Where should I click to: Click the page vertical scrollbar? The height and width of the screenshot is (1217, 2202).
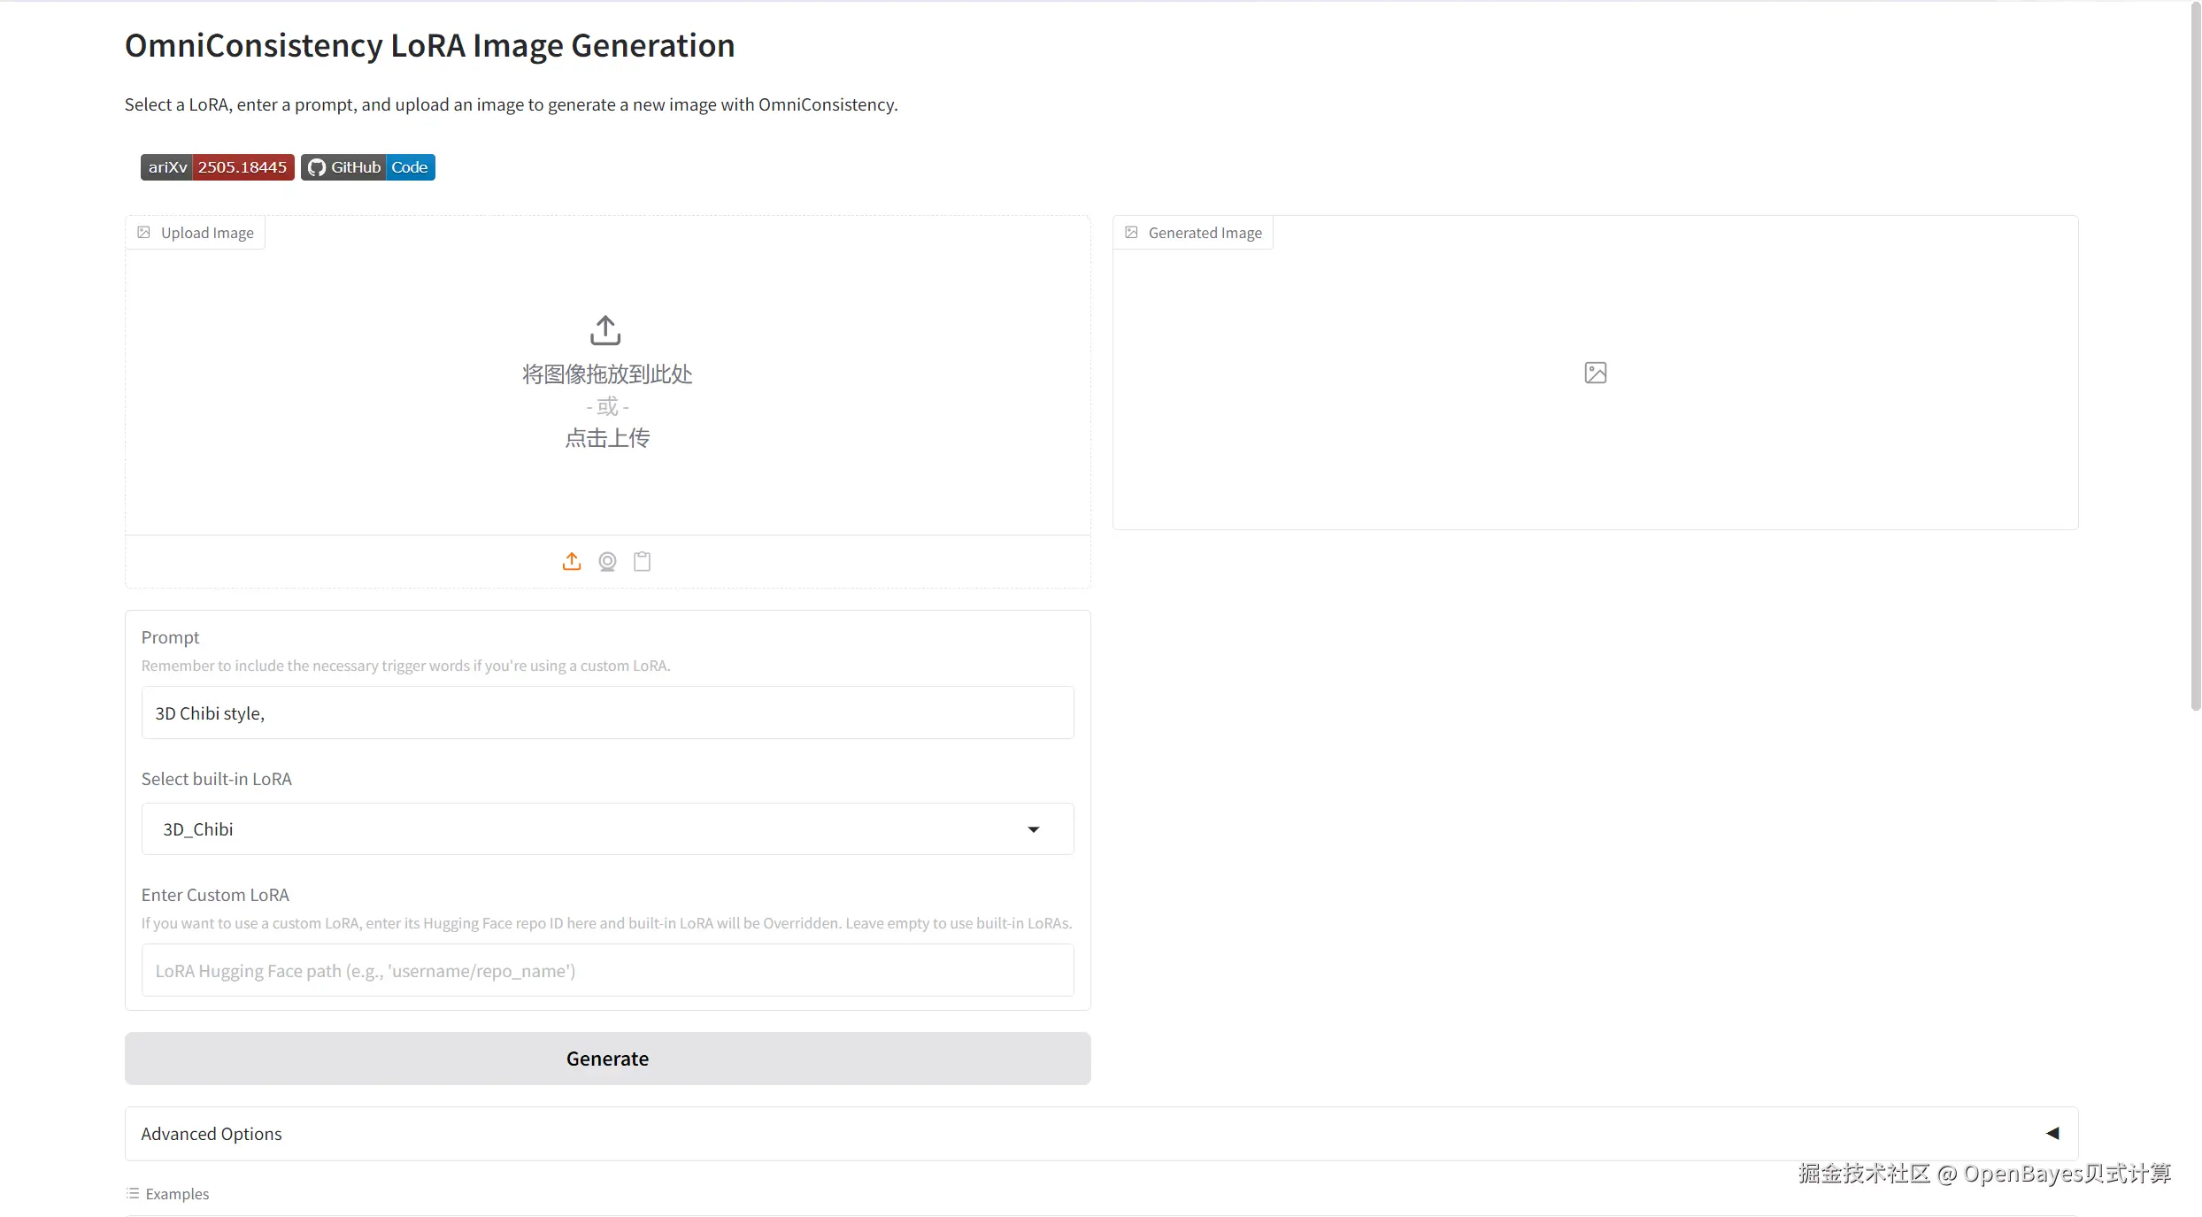tap(2195, 354)
